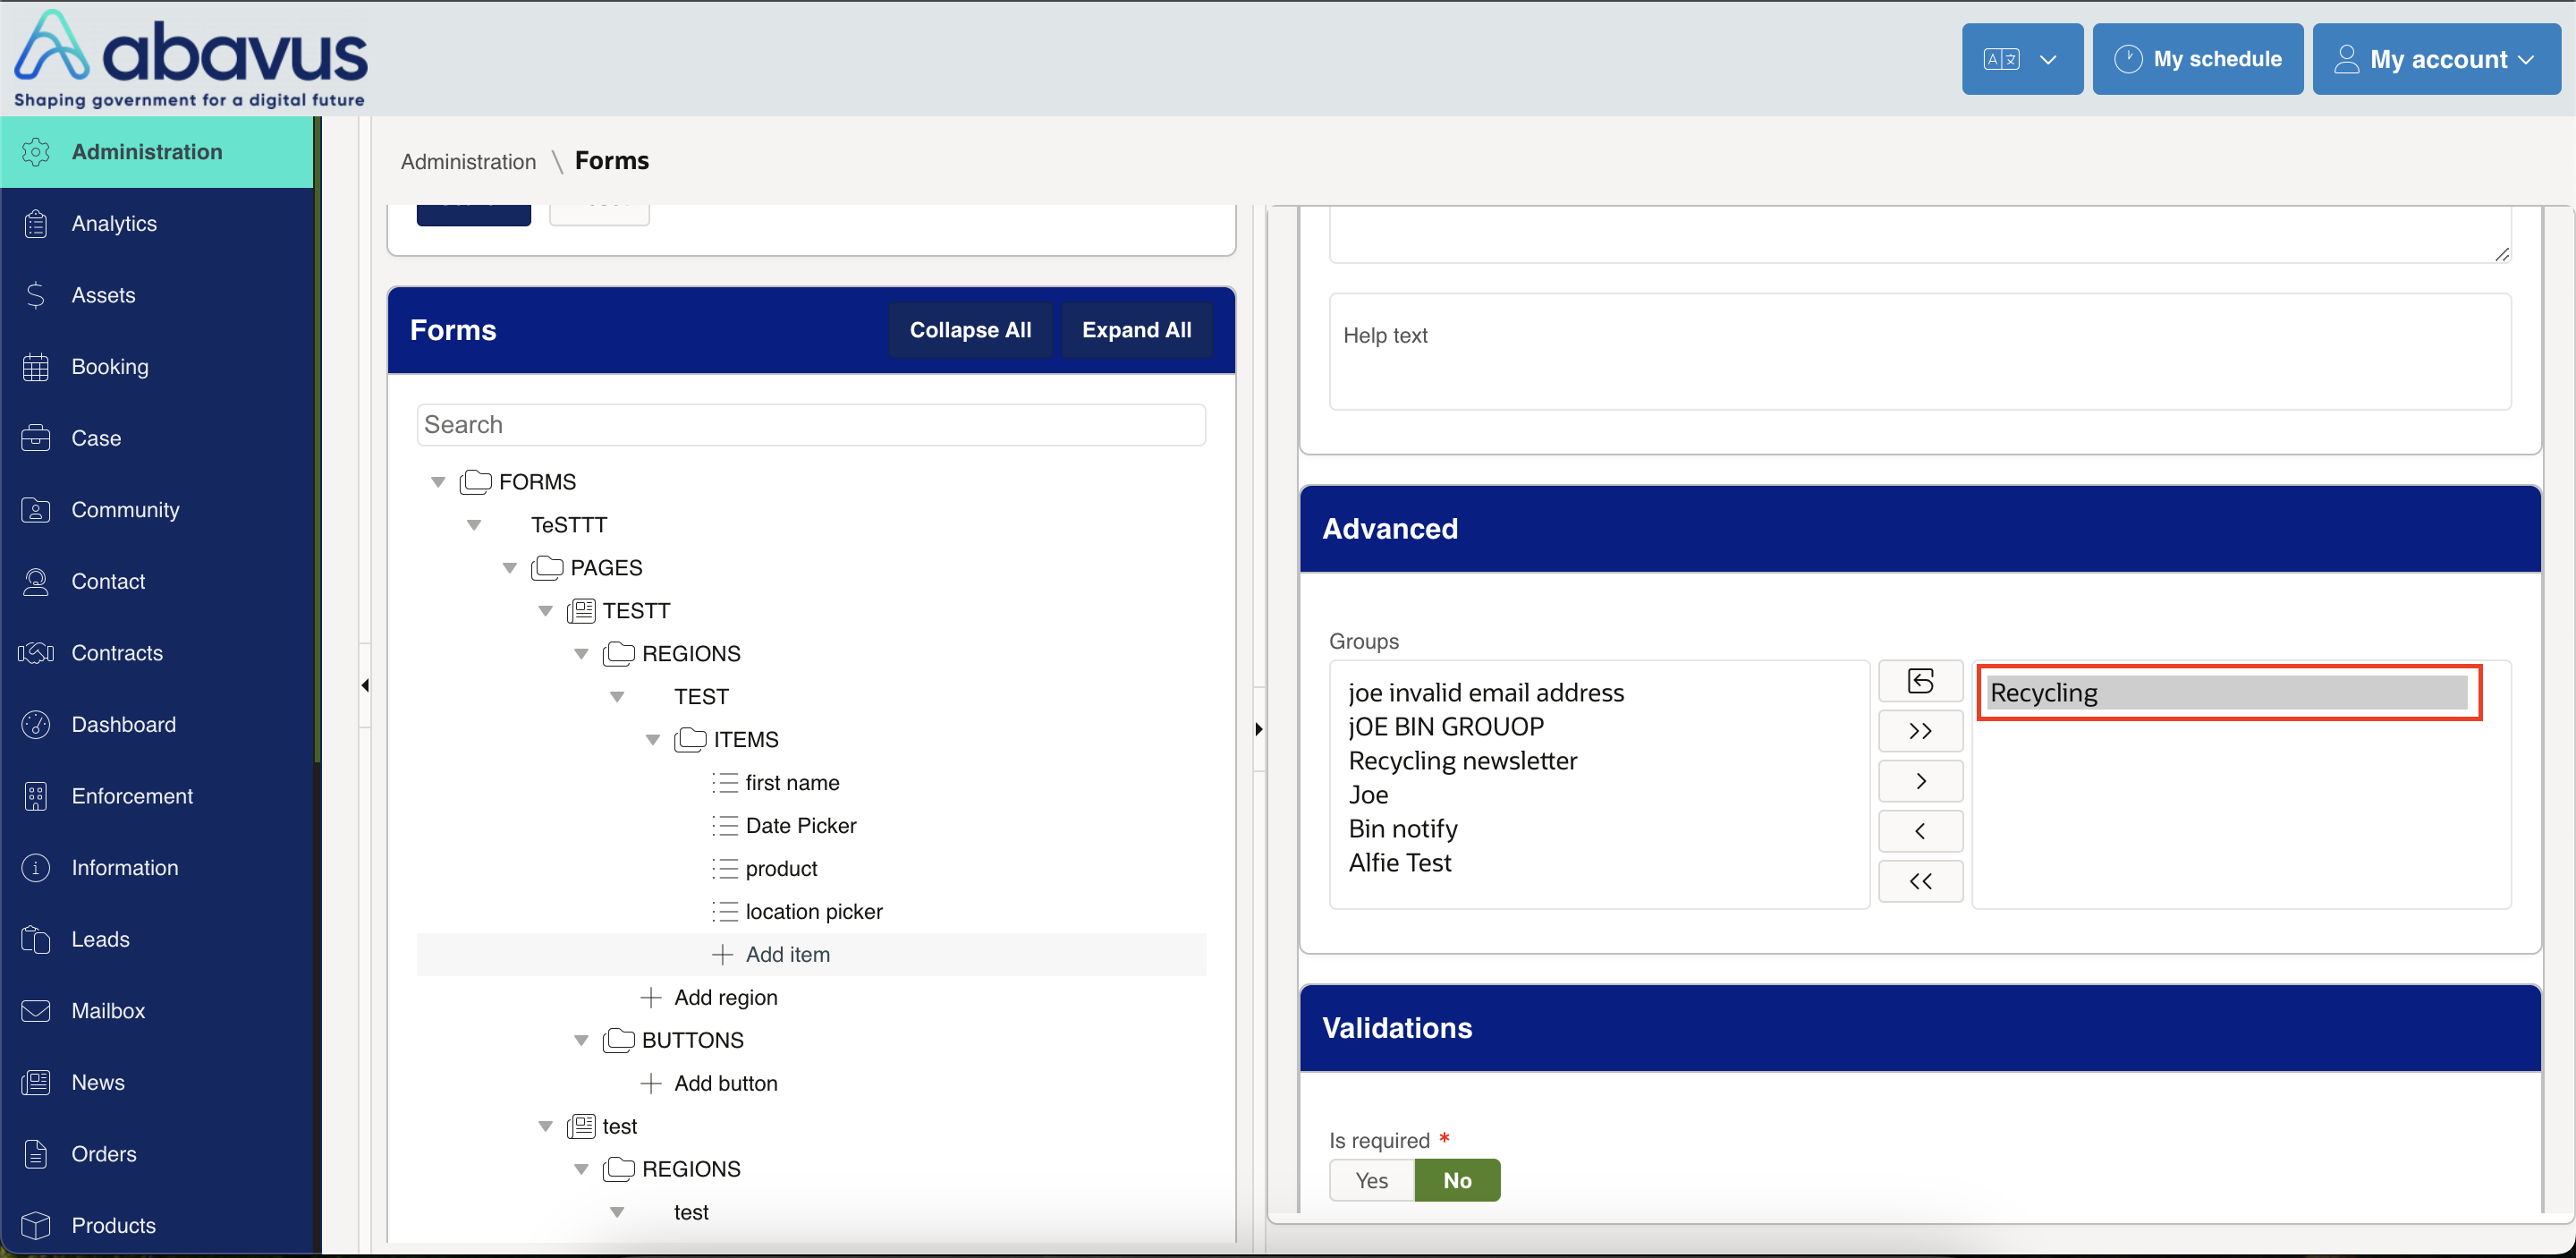The width and height of the screenshot is (2576, 1258).
Task: Select the first name item
Action: 792,783
